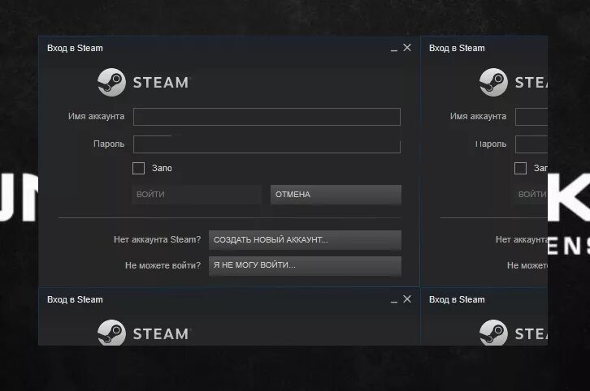Click the 'Нет аккаунта Steam?' label in the upper-left window

[158, 239]
